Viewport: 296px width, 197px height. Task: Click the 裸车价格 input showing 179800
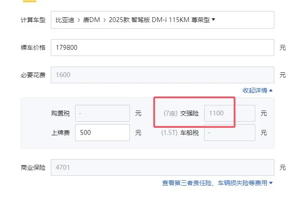point(162,48)
